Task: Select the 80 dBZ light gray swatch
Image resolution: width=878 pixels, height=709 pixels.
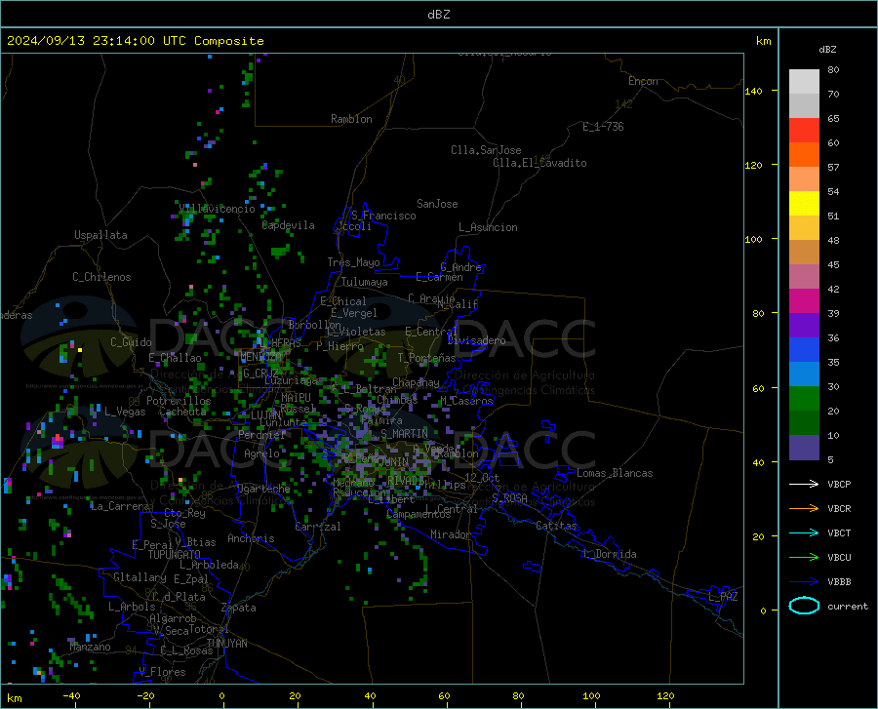Action: 804,81
